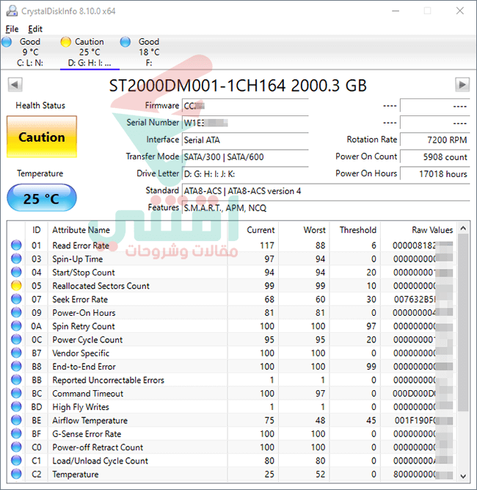Go to previous disk with left arrow button
Screen dimensions: 477x490
15,84
